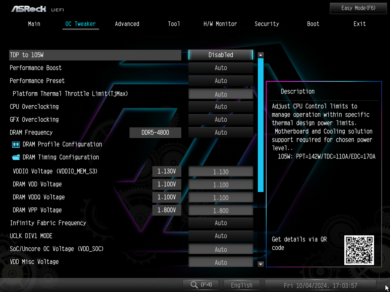Click the English language button
The height and width of the screenshot is (292, 390).
[x=241, y=285]
